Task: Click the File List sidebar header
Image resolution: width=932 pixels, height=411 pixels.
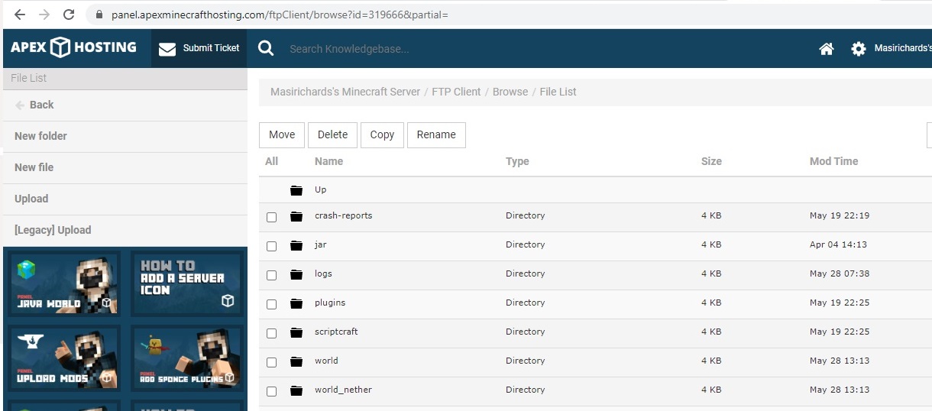Action: tap(125, 78)
